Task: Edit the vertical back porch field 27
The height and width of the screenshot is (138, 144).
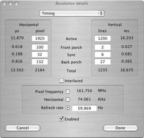Action: [103, 62]
